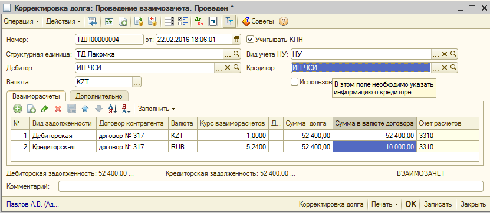Click the OK button

tap(410, 204)
